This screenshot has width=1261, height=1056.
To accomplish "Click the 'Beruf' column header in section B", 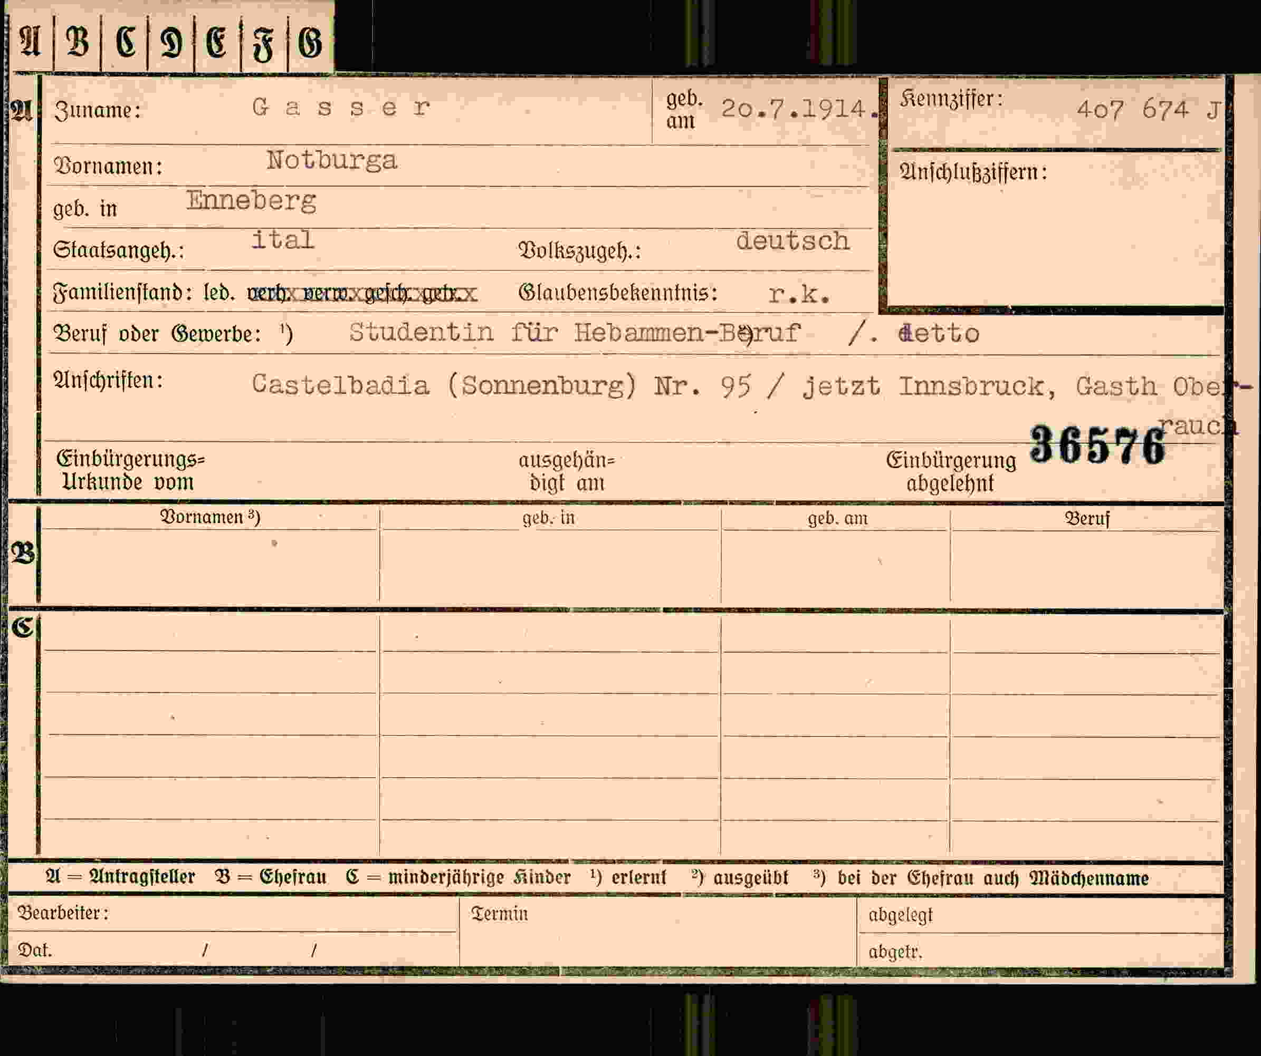I will click(1087, 518).
